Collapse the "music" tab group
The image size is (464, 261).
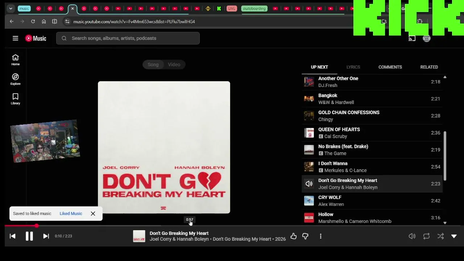[24, 8]
